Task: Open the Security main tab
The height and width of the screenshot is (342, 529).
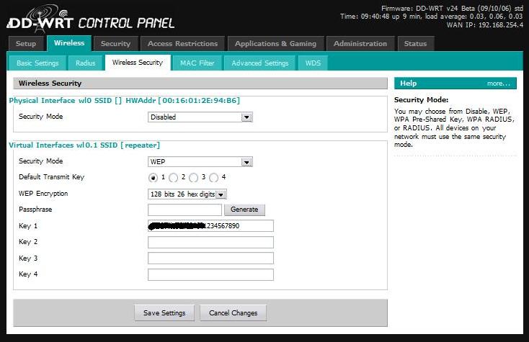Action: coord(116,43)
